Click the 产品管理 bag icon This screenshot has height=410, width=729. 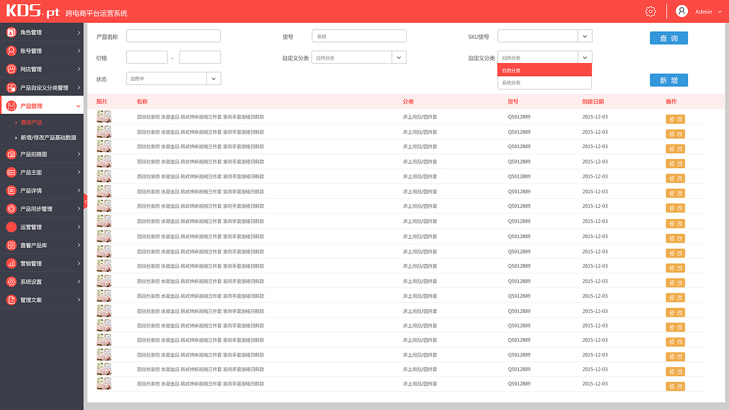11,106
